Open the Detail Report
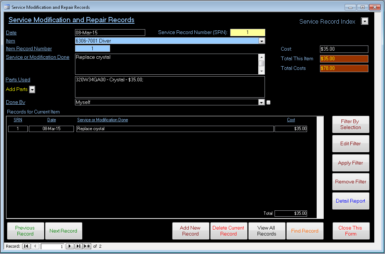Image resolution: width=385 pixels, height=254 pixels. (x=351, y=201)
